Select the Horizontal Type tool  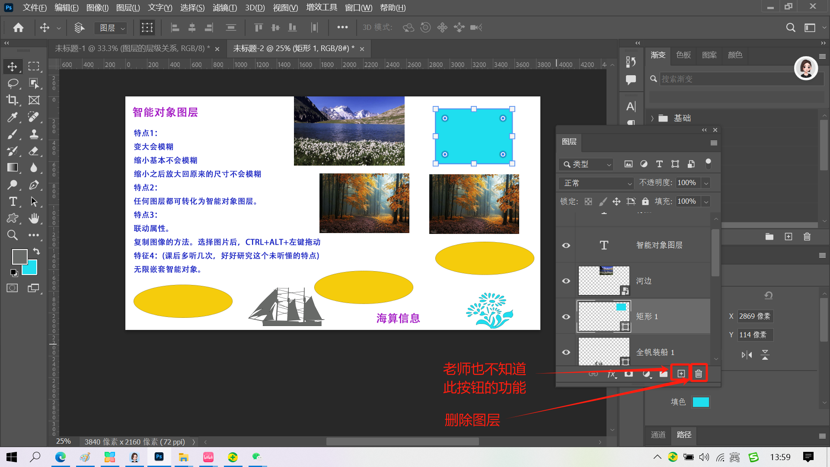(12, 202)
